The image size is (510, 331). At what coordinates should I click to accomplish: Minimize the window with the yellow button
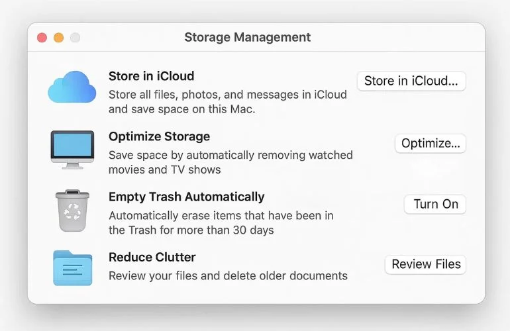[58, 38]
